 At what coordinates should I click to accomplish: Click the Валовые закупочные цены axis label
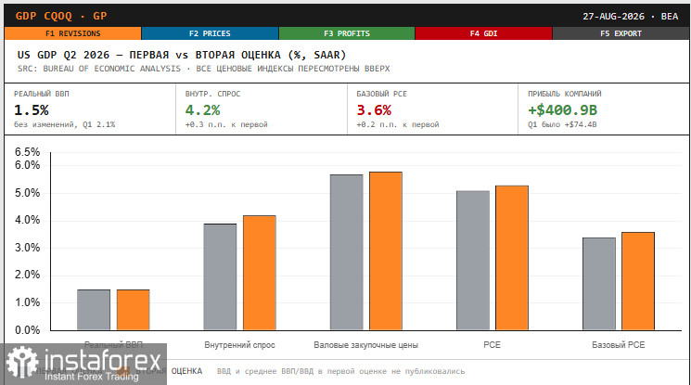click(365, 345)
